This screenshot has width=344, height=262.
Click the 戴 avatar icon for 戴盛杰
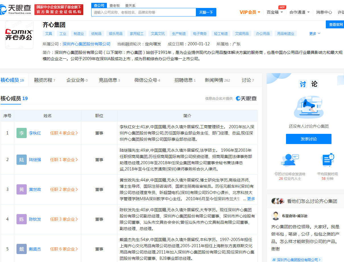(x=22, y=249)
